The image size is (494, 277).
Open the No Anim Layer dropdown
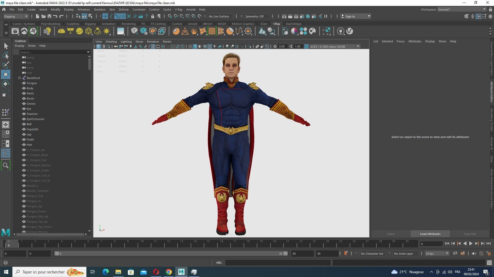coord(390,254)
